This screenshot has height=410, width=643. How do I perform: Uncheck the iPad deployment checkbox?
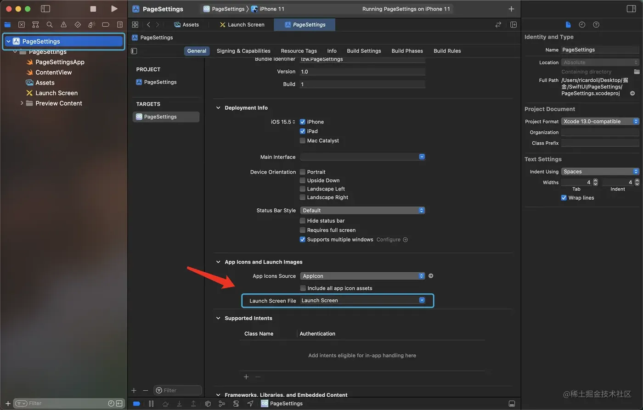click(x=303, y=131)
